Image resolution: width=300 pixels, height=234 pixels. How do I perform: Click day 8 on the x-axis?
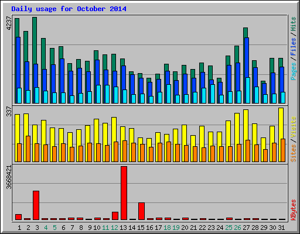[81, 228]
